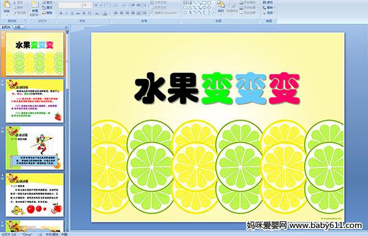Select slide 1 thumbnail 水果变变变
The width and height of the screenshot is (368, 236).
(x=34, y=54)
